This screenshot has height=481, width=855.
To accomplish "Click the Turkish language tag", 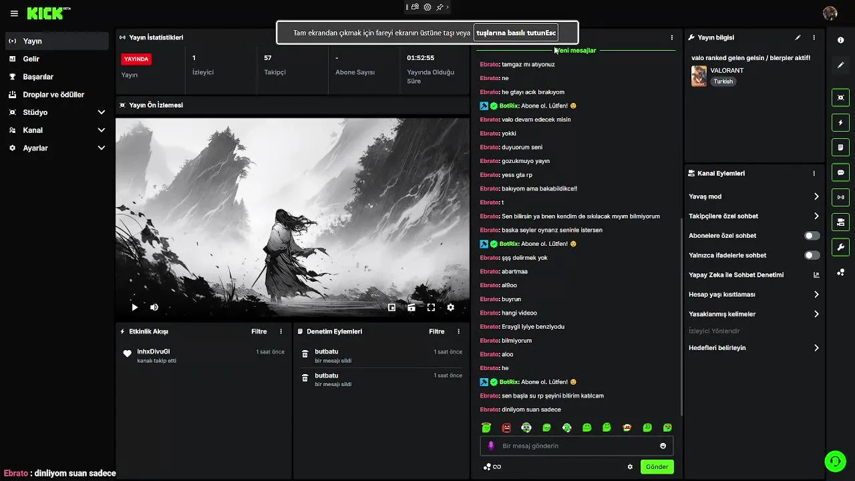I will click(x=723, y=82).
